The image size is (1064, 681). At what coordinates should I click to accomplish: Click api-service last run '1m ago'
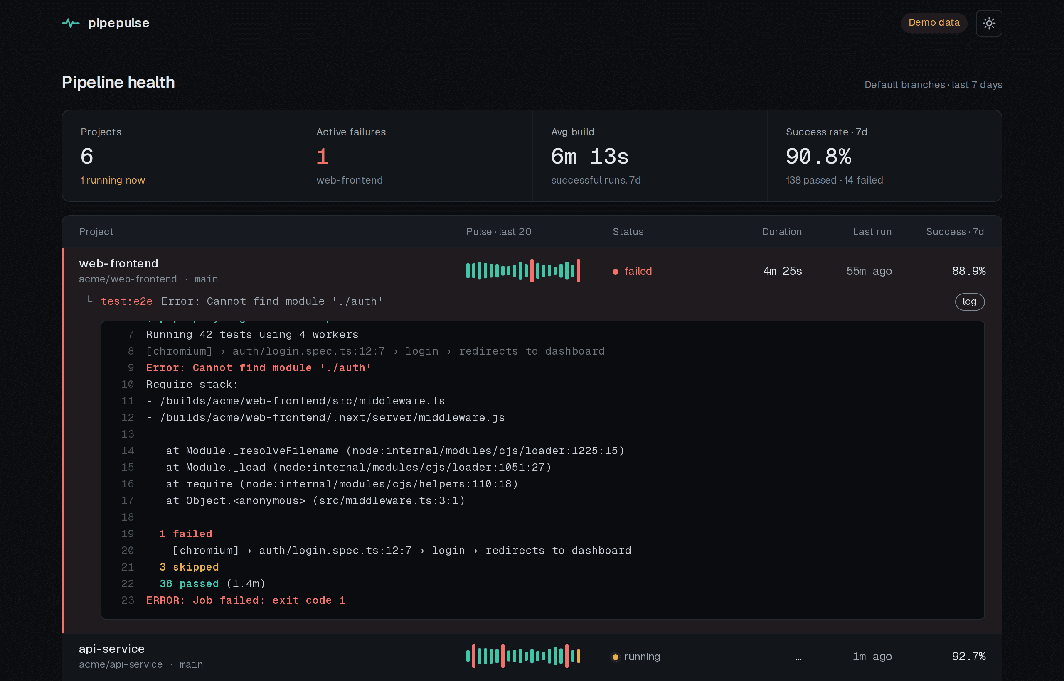(x=872, y=657)
